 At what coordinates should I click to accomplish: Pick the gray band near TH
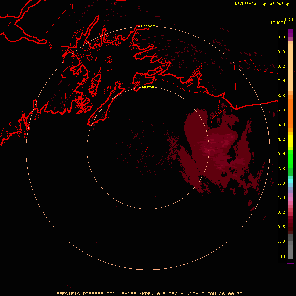click(x=290, y=253)
